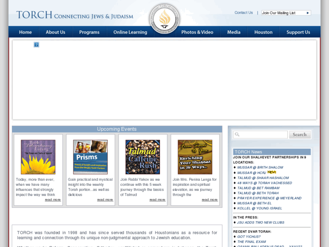
Task: Open the Prisms event thumbnail
Action: (91, 157)
